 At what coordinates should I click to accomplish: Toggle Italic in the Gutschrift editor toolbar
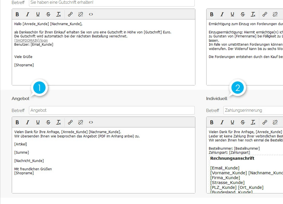(x=27, y=14)
